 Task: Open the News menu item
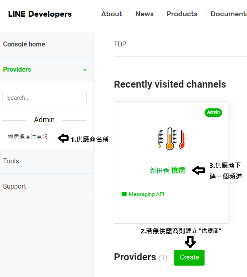pos(145,14)
